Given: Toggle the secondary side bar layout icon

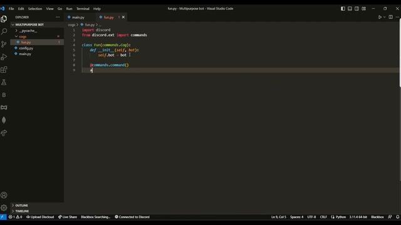Looking at the screenshot, I should pyautogui.click(x=357, y=8).
